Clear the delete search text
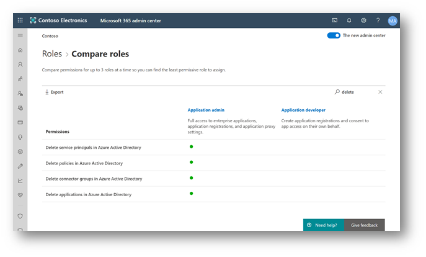This screenshot has width=426, height=257. pos(380,92)
